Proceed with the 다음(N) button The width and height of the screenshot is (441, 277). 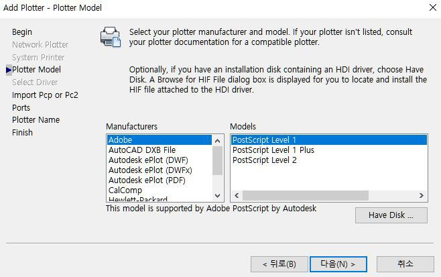[x=338, y=264]
